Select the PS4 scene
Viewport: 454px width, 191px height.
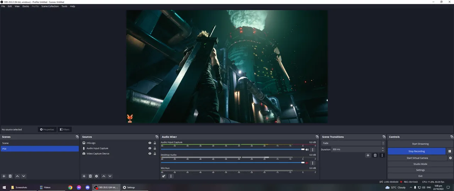click(40, 149)
